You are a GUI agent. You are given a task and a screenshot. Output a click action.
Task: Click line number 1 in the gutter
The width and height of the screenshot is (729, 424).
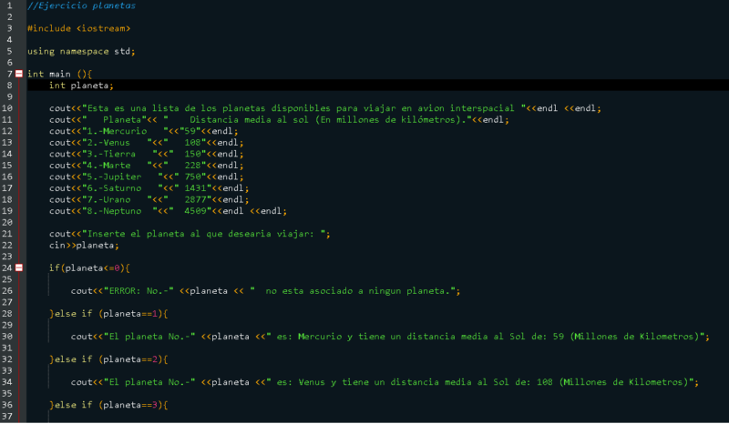tap(8, 5)
